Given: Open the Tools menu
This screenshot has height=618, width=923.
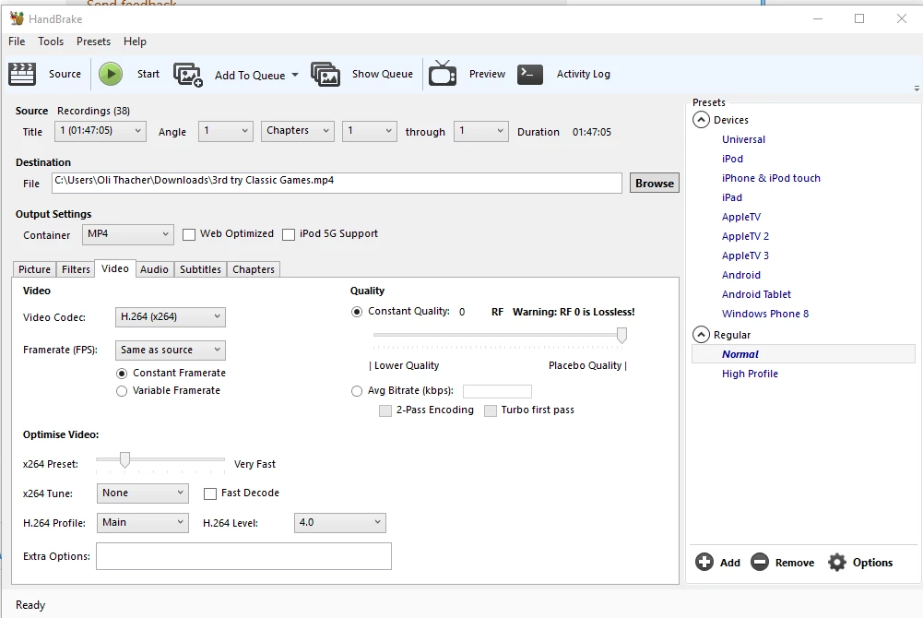Looking at the screenshot, I should pyautogui.click(x=51, y=42).
